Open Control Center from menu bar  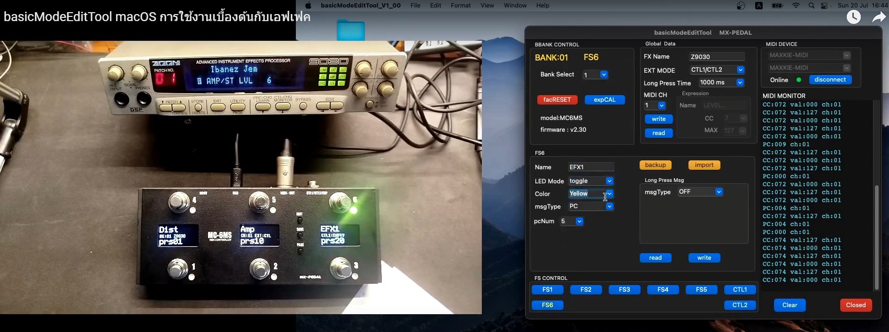pyautogui.click(x=825, y=6)
